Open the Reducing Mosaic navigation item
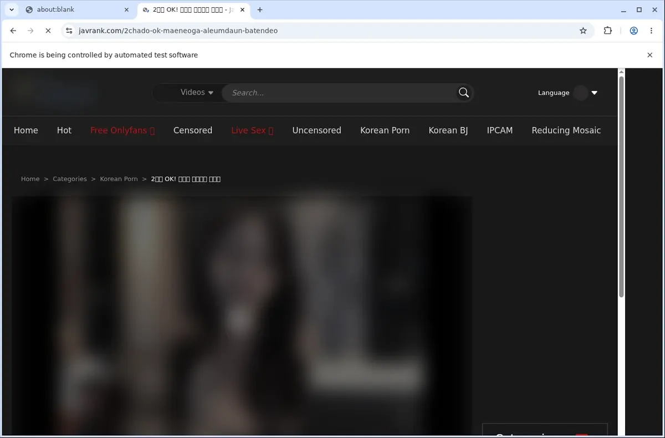The image size is (665, 438). tap(566, 130)
